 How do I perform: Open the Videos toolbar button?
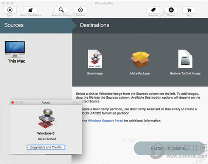[x=171, y=10]
